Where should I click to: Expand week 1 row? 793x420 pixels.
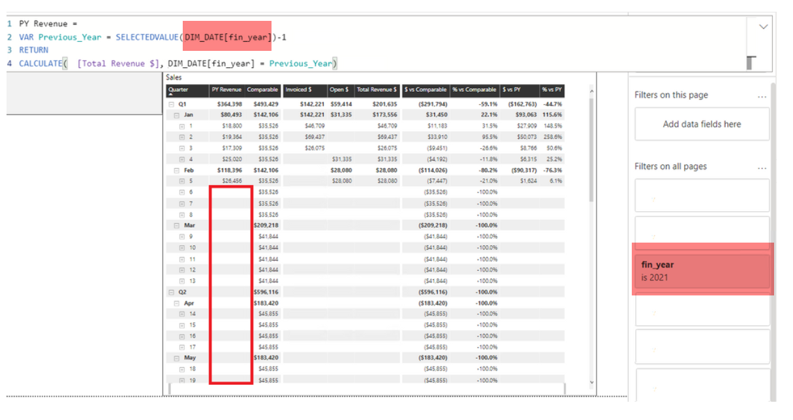click(182, 126)
